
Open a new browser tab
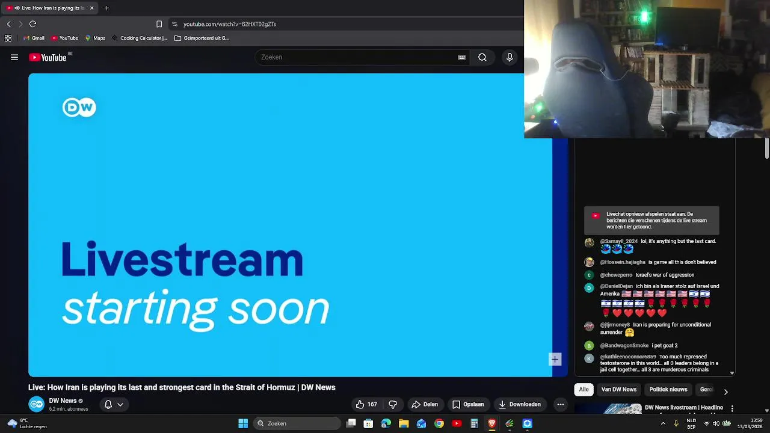click(x=106, y=8)
